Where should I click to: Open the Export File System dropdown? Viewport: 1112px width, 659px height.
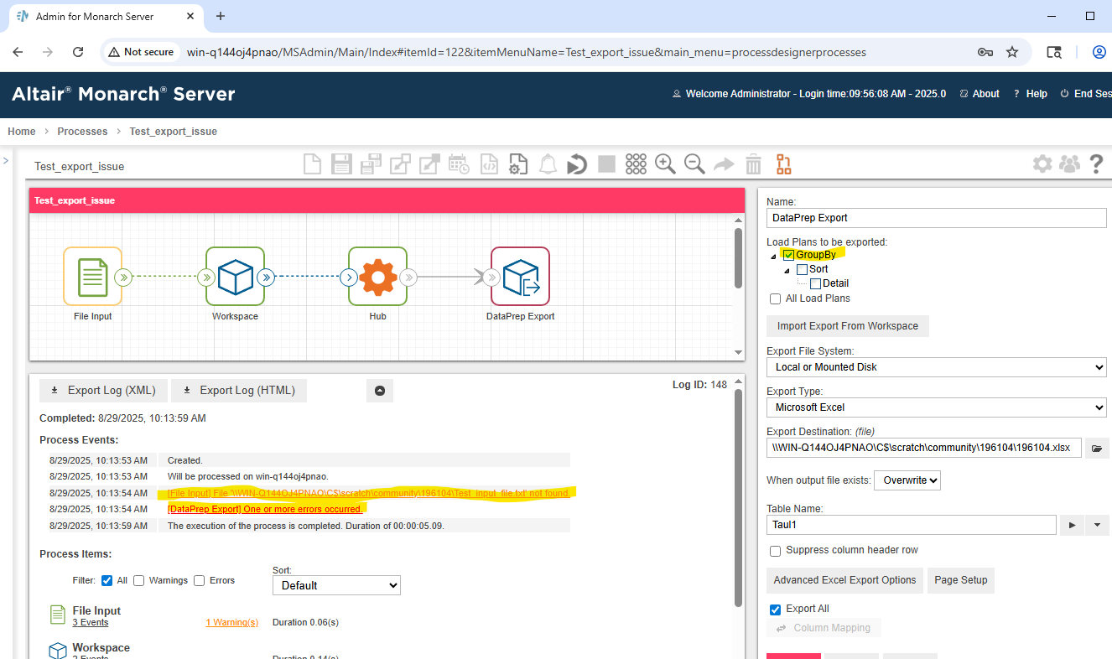click(x=936, y=367)
